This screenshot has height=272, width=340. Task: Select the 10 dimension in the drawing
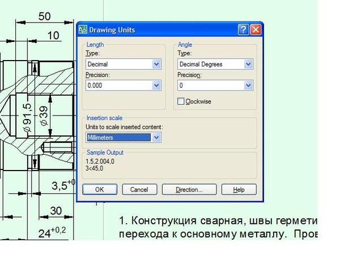pyautogui.click(x=53, y=35)
